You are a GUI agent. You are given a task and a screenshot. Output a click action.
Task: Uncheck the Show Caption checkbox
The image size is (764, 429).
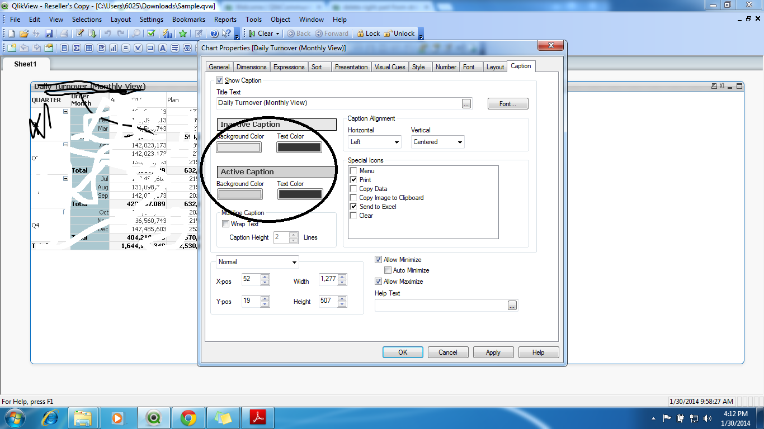220,80
